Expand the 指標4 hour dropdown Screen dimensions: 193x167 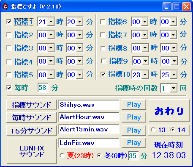pyautogui.click(x=51, y=61)
